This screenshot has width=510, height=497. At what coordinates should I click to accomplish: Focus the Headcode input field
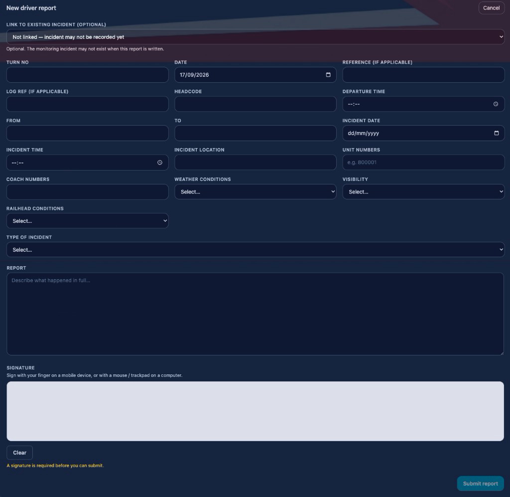(255, 104)
